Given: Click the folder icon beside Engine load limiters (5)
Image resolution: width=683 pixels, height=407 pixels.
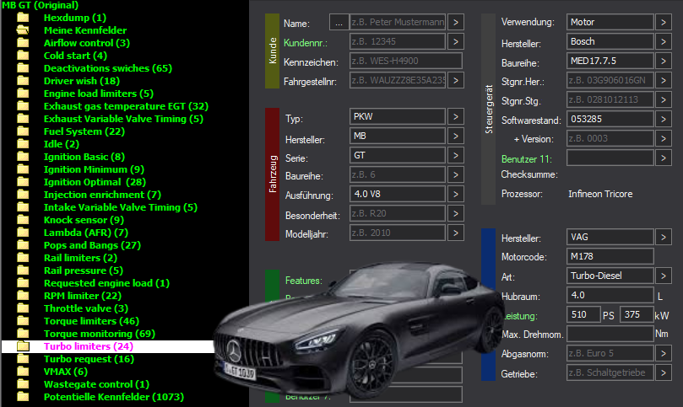Looking at the screenshot, I should pyautogui.click(x=23, y=94).
